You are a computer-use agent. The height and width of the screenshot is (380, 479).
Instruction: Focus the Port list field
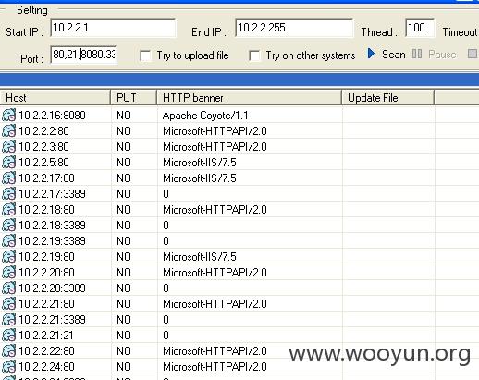tap(83, 55)
